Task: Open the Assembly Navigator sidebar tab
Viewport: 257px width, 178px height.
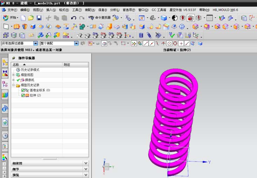Action: click(5, 62)
